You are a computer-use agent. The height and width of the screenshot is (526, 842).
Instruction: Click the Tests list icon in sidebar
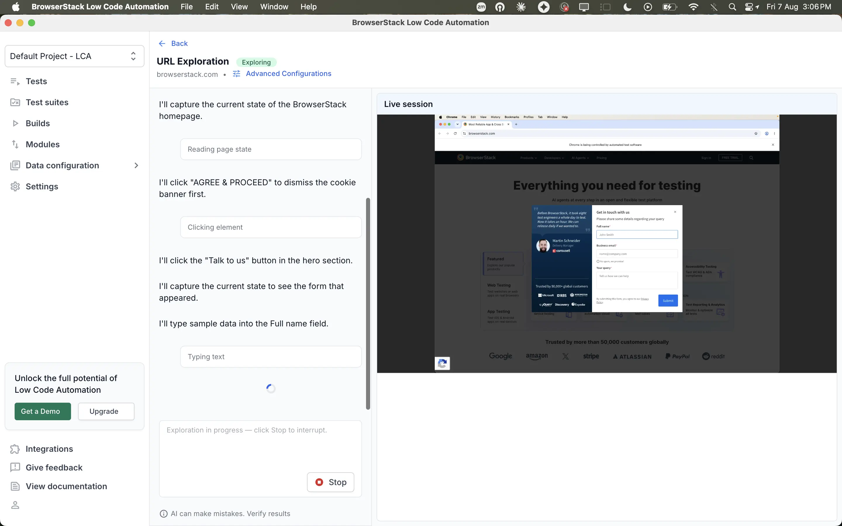[x=15, y=82]
